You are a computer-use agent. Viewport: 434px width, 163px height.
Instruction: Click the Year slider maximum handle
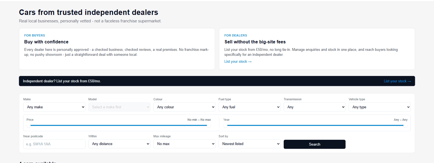coord(405,125)
